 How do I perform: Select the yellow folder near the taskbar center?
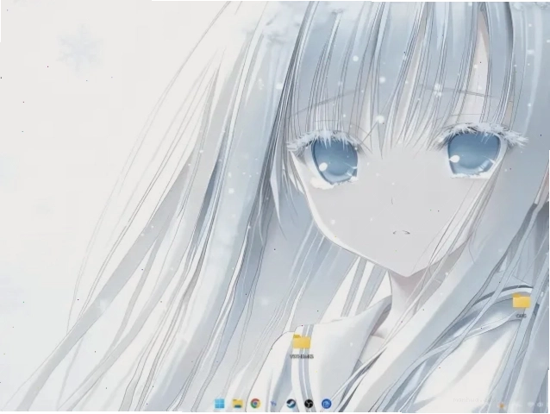click(302, 342)
